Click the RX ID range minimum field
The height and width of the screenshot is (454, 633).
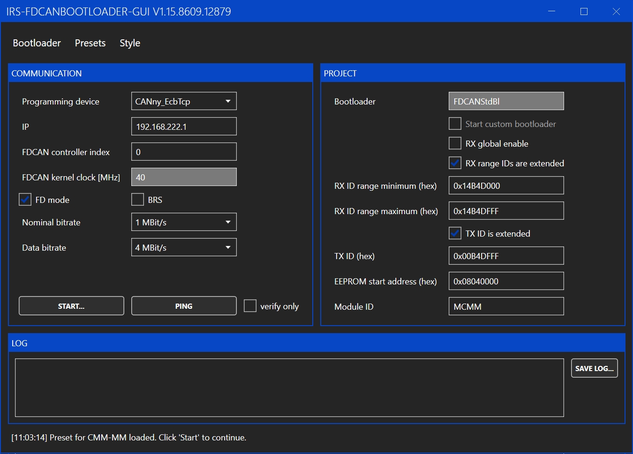(x=506, y=186)
